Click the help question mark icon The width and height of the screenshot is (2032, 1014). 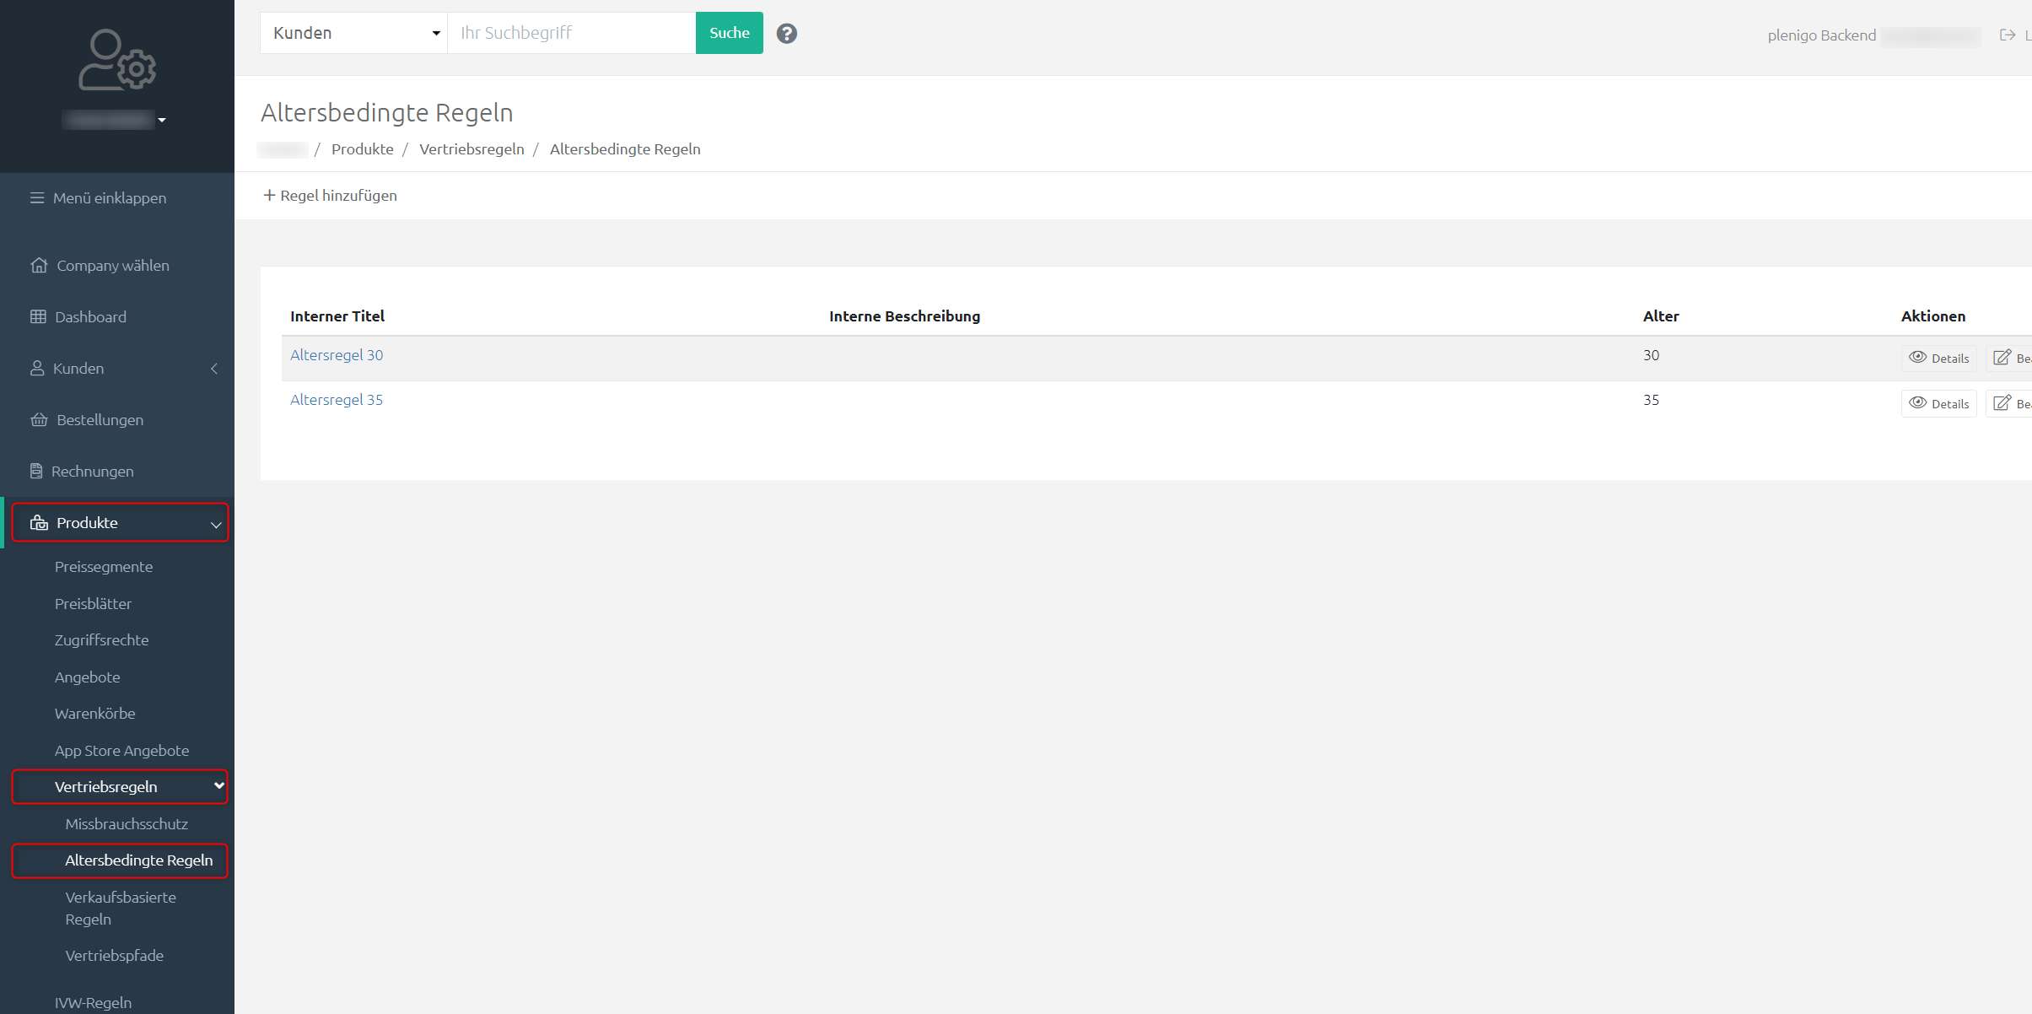pyautogui.click(x=786, y=34)
